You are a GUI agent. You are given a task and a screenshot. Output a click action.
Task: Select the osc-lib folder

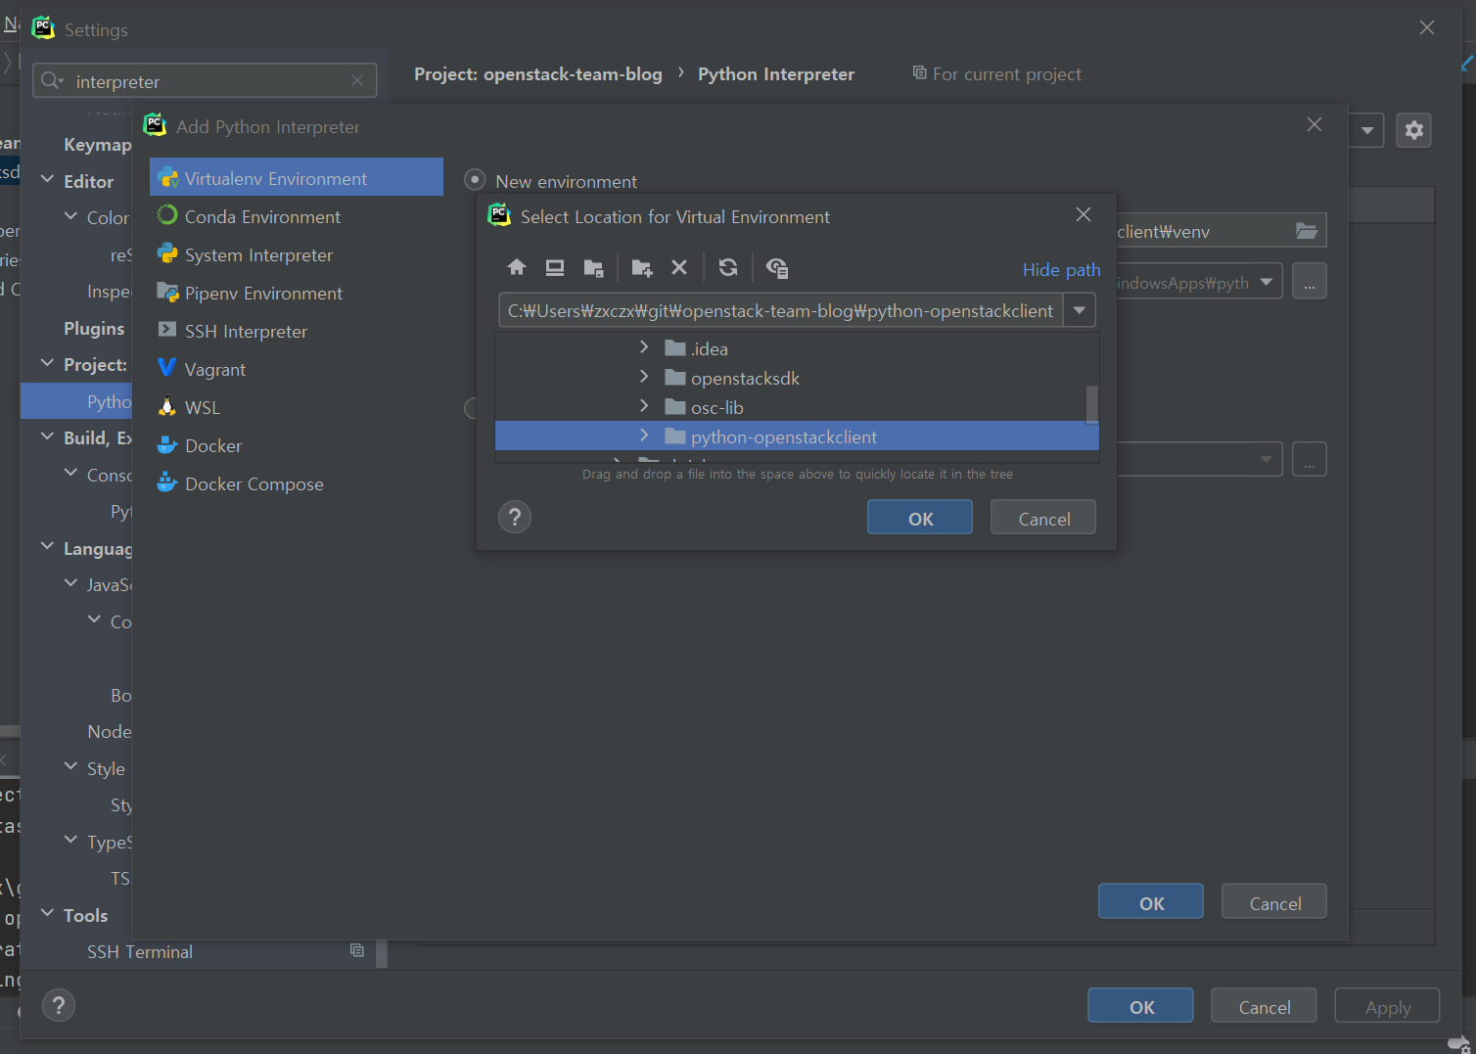click(797, 406)
